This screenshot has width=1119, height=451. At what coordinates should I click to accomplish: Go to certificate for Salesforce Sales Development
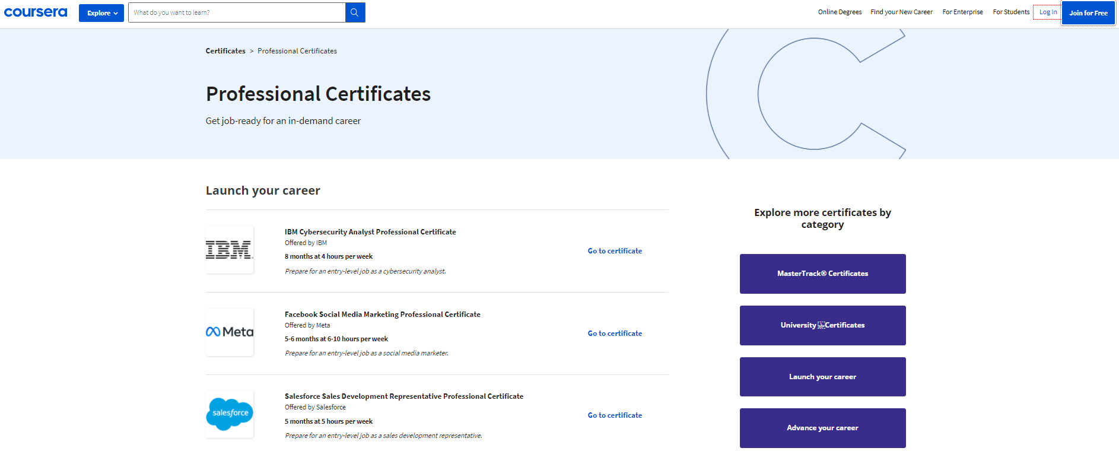tap(615, 415)
